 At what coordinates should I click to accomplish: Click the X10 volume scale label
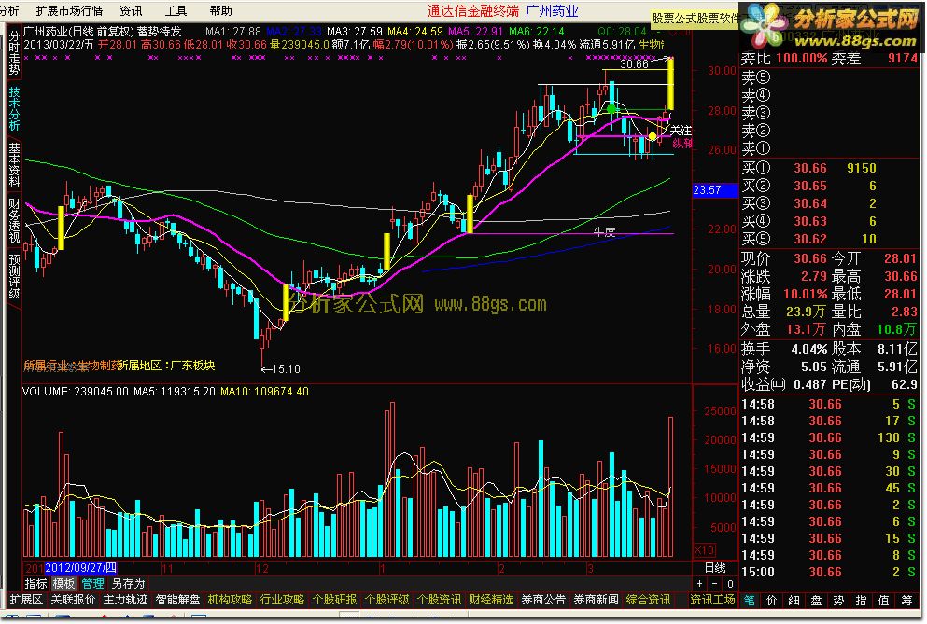pyautogui.click(x=704, y=550)
